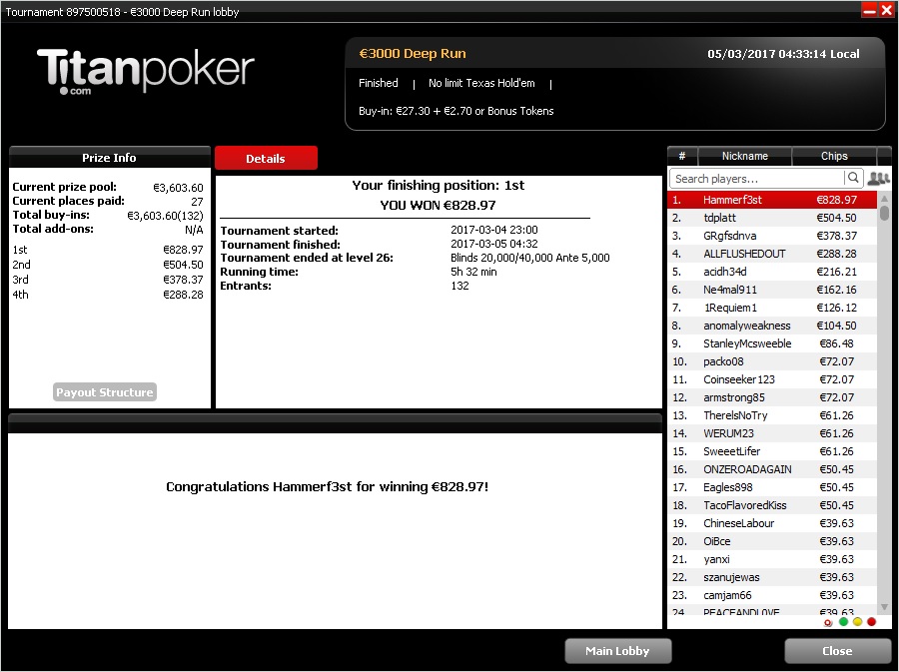This screenshot has height=672, width=899.
Task: Click the Blinds 20,000/40,000 Ante 5,000 text
Action: (x=530, y=258)
